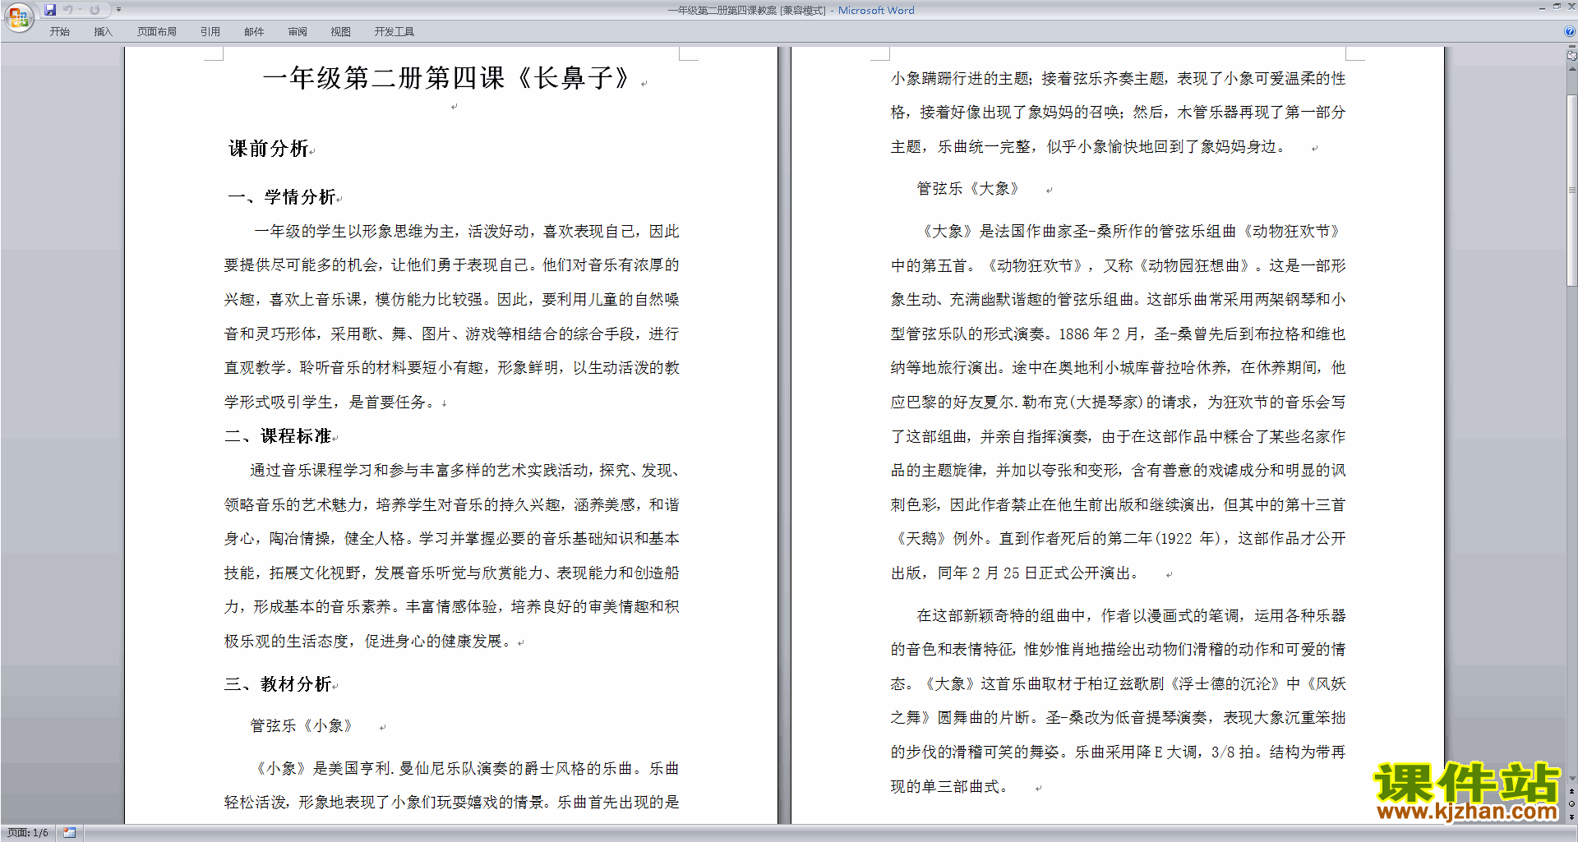This screenshot has width=1578, height=842.
Task: Toggle the ruler button above the scrollbar
Action: point(1572,56)
